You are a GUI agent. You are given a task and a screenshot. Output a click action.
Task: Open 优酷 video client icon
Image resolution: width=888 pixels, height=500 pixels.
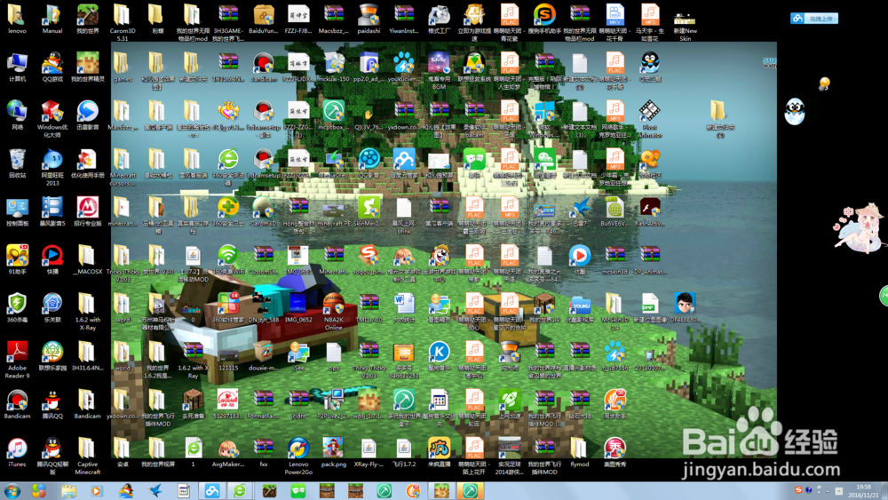(579, 256)
